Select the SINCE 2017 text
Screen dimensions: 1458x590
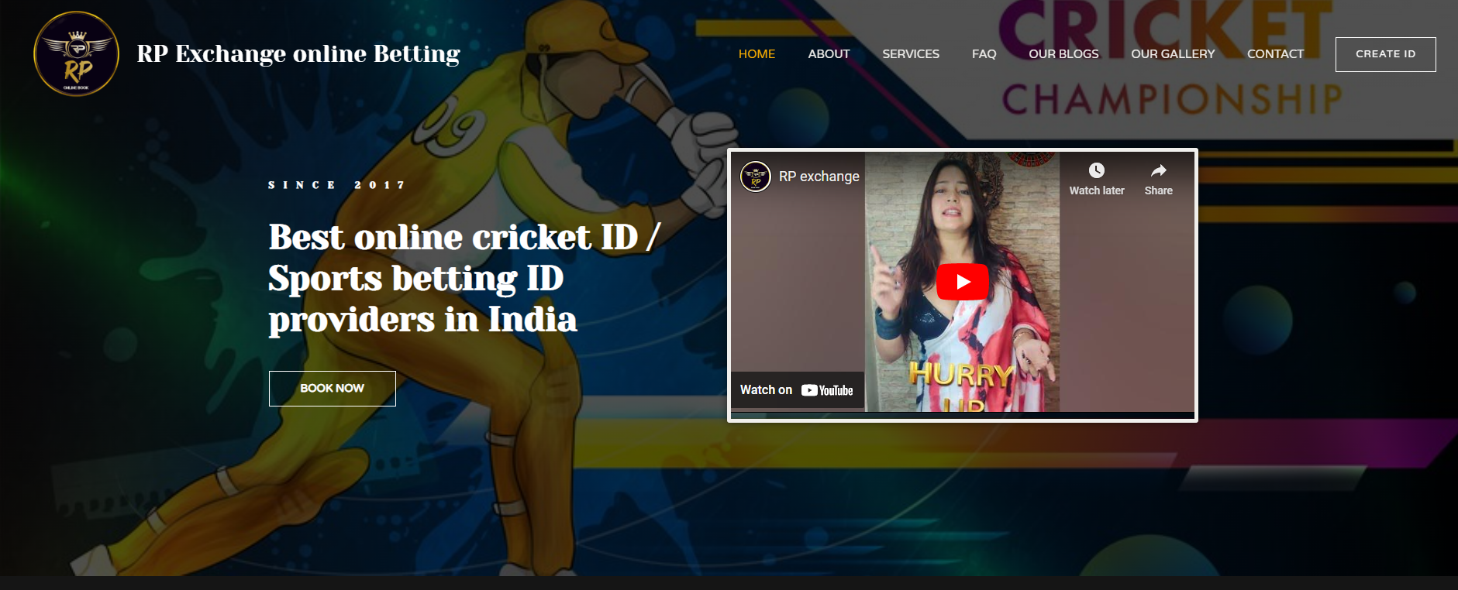tap(336, 185)
